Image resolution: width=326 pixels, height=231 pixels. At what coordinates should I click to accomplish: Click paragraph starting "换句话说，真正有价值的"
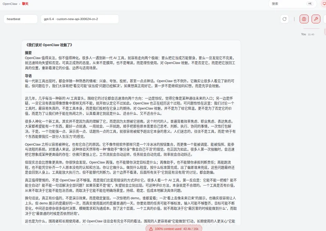(x=131, y=206)
